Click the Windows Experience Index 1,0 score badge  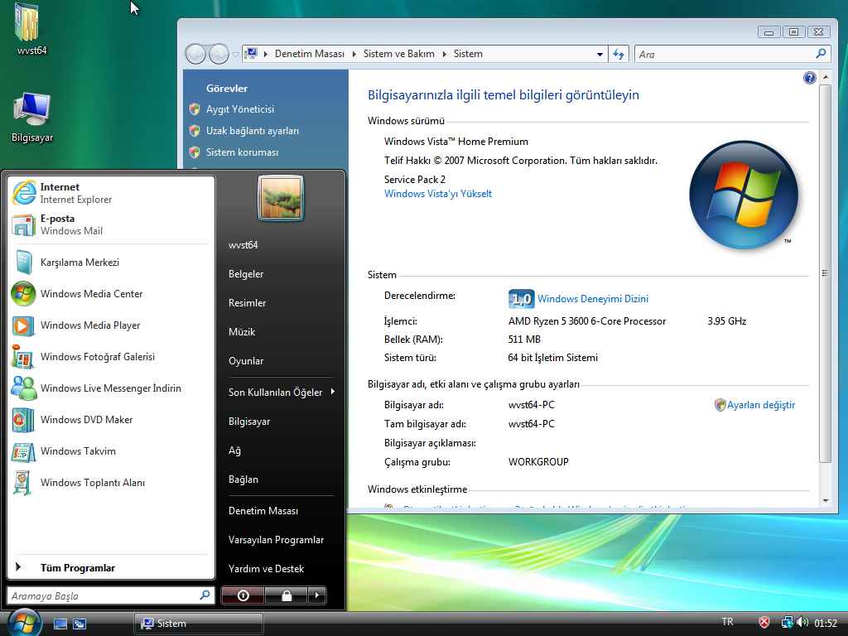521,298
